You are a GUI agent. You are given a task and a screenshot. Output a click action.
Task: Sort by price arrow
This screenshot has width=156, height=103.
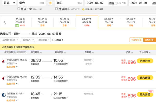point(132,52)
